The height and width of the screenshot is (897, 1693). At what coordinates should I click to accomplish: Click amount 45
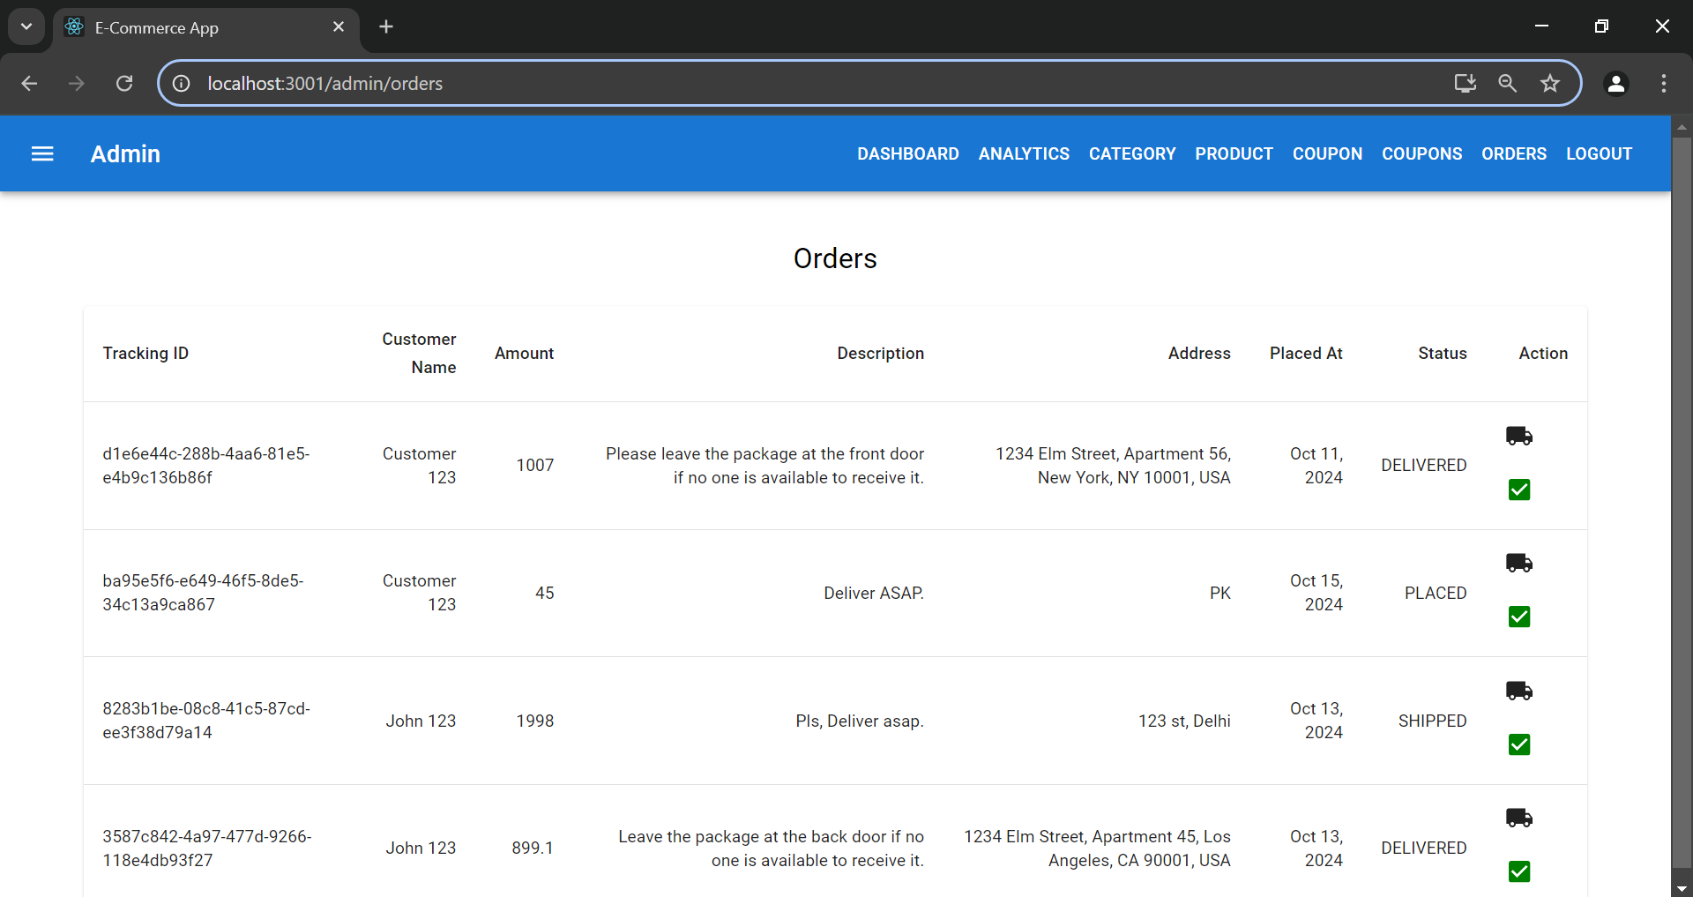tap(545, 593)
